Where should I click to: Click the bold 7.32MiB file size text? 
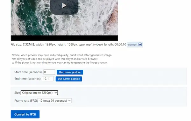[29, 44]
